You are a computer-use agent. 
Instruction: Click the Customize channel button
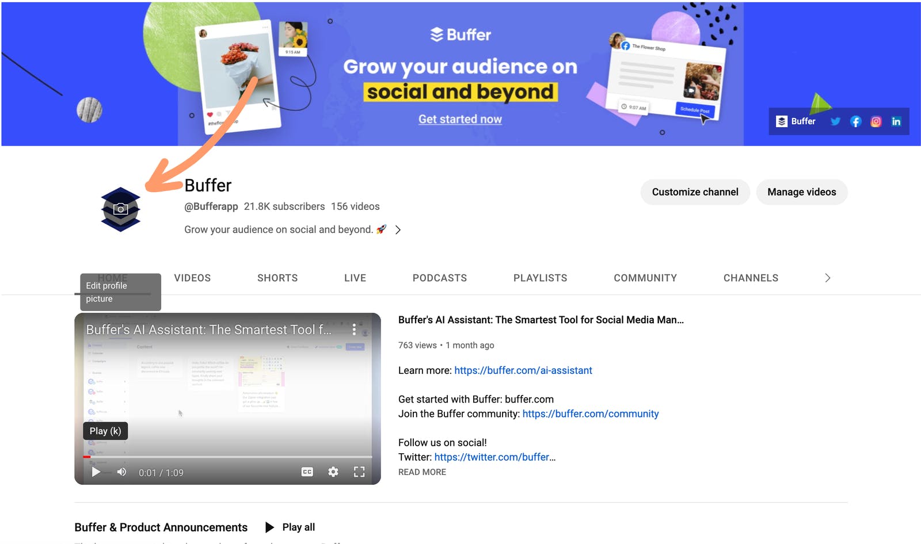point(695,192)
